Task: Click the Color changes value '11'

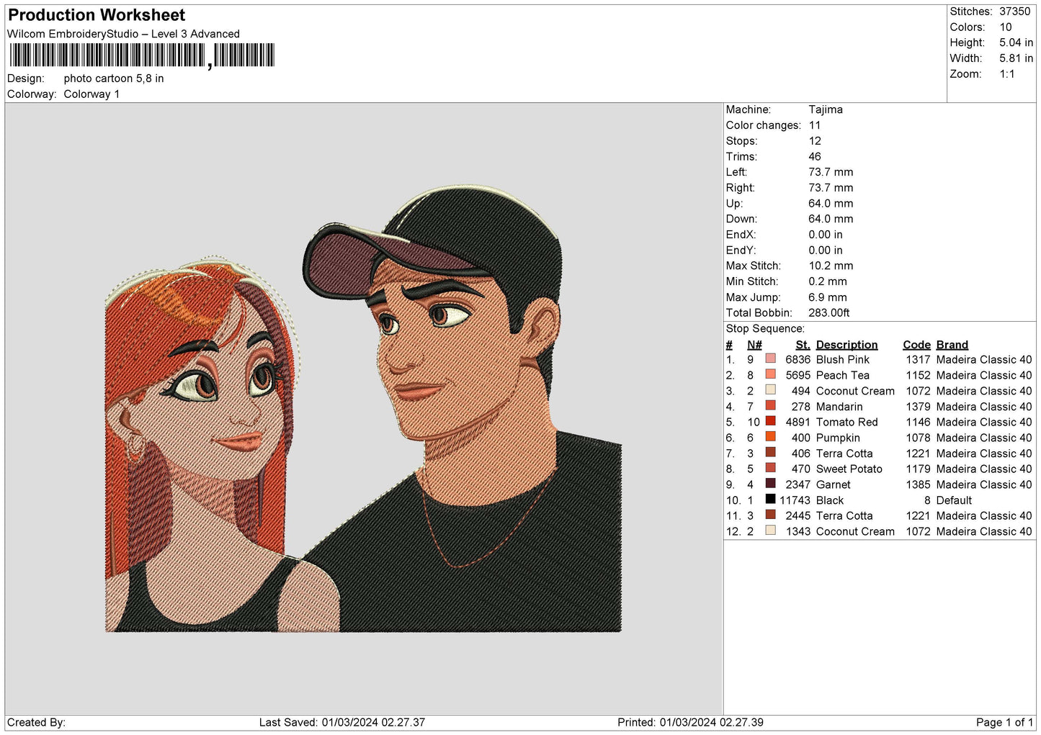Action: 815,125
